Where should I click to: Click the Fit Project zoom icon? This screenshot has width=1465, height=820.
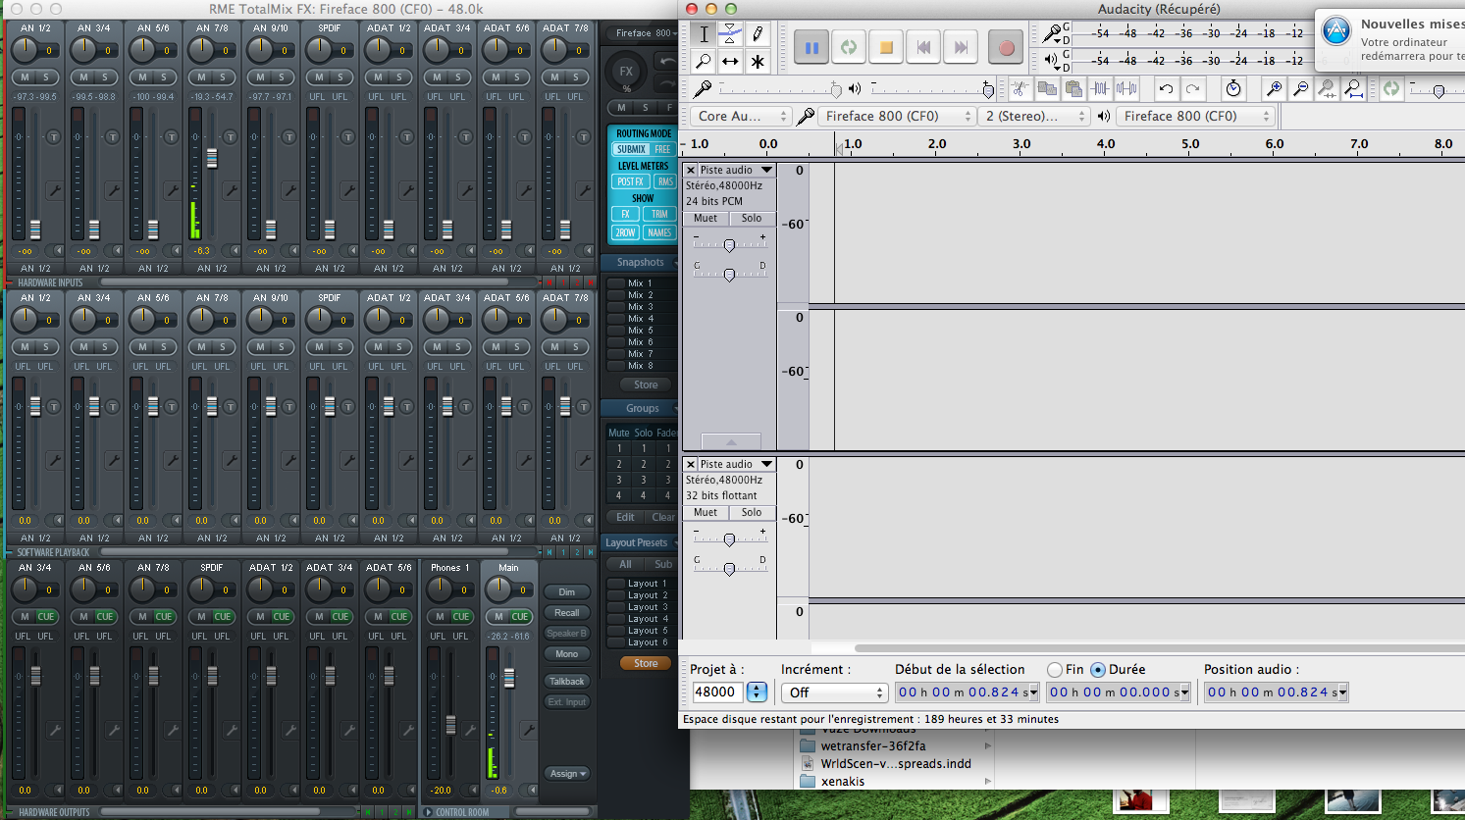(x=1353, y=89)
